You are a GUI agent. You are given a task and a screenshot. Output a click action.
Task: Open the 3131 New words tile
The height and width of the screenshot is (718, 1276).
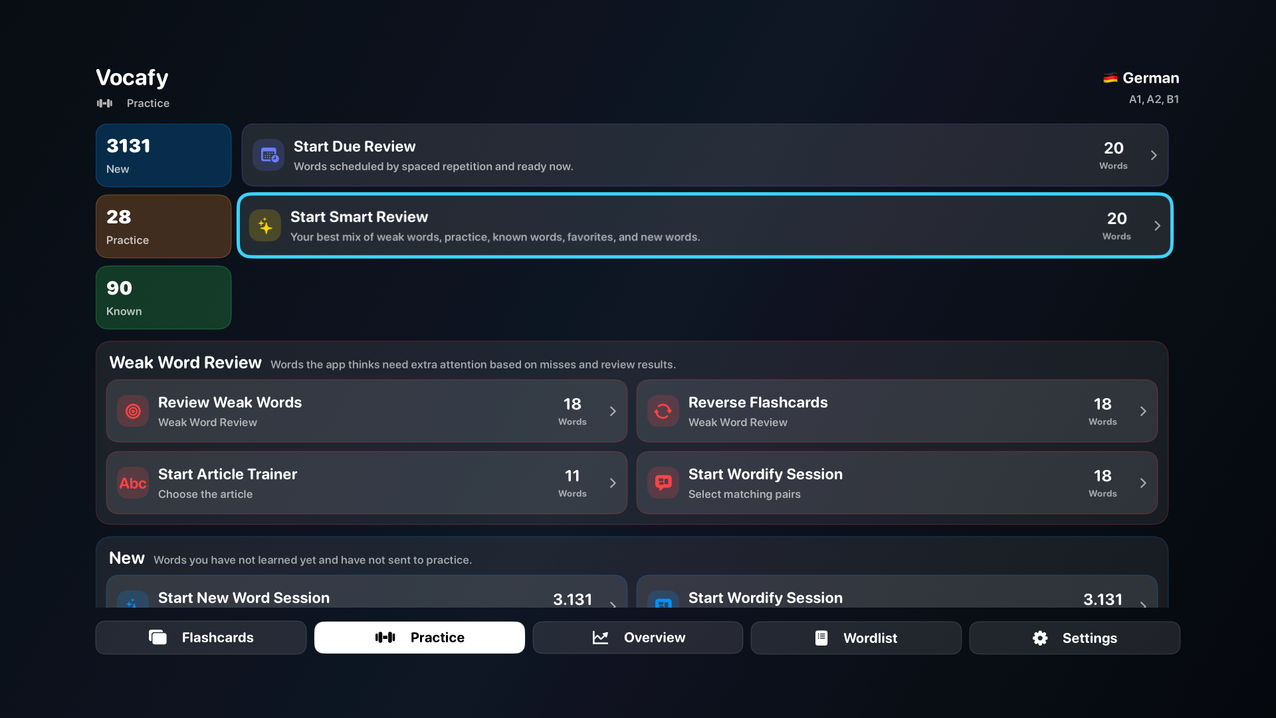point(163,155)
